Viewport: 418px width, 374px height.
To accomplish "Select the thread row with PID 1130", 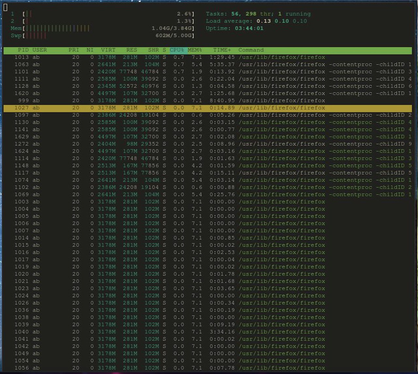I will 208,122.
